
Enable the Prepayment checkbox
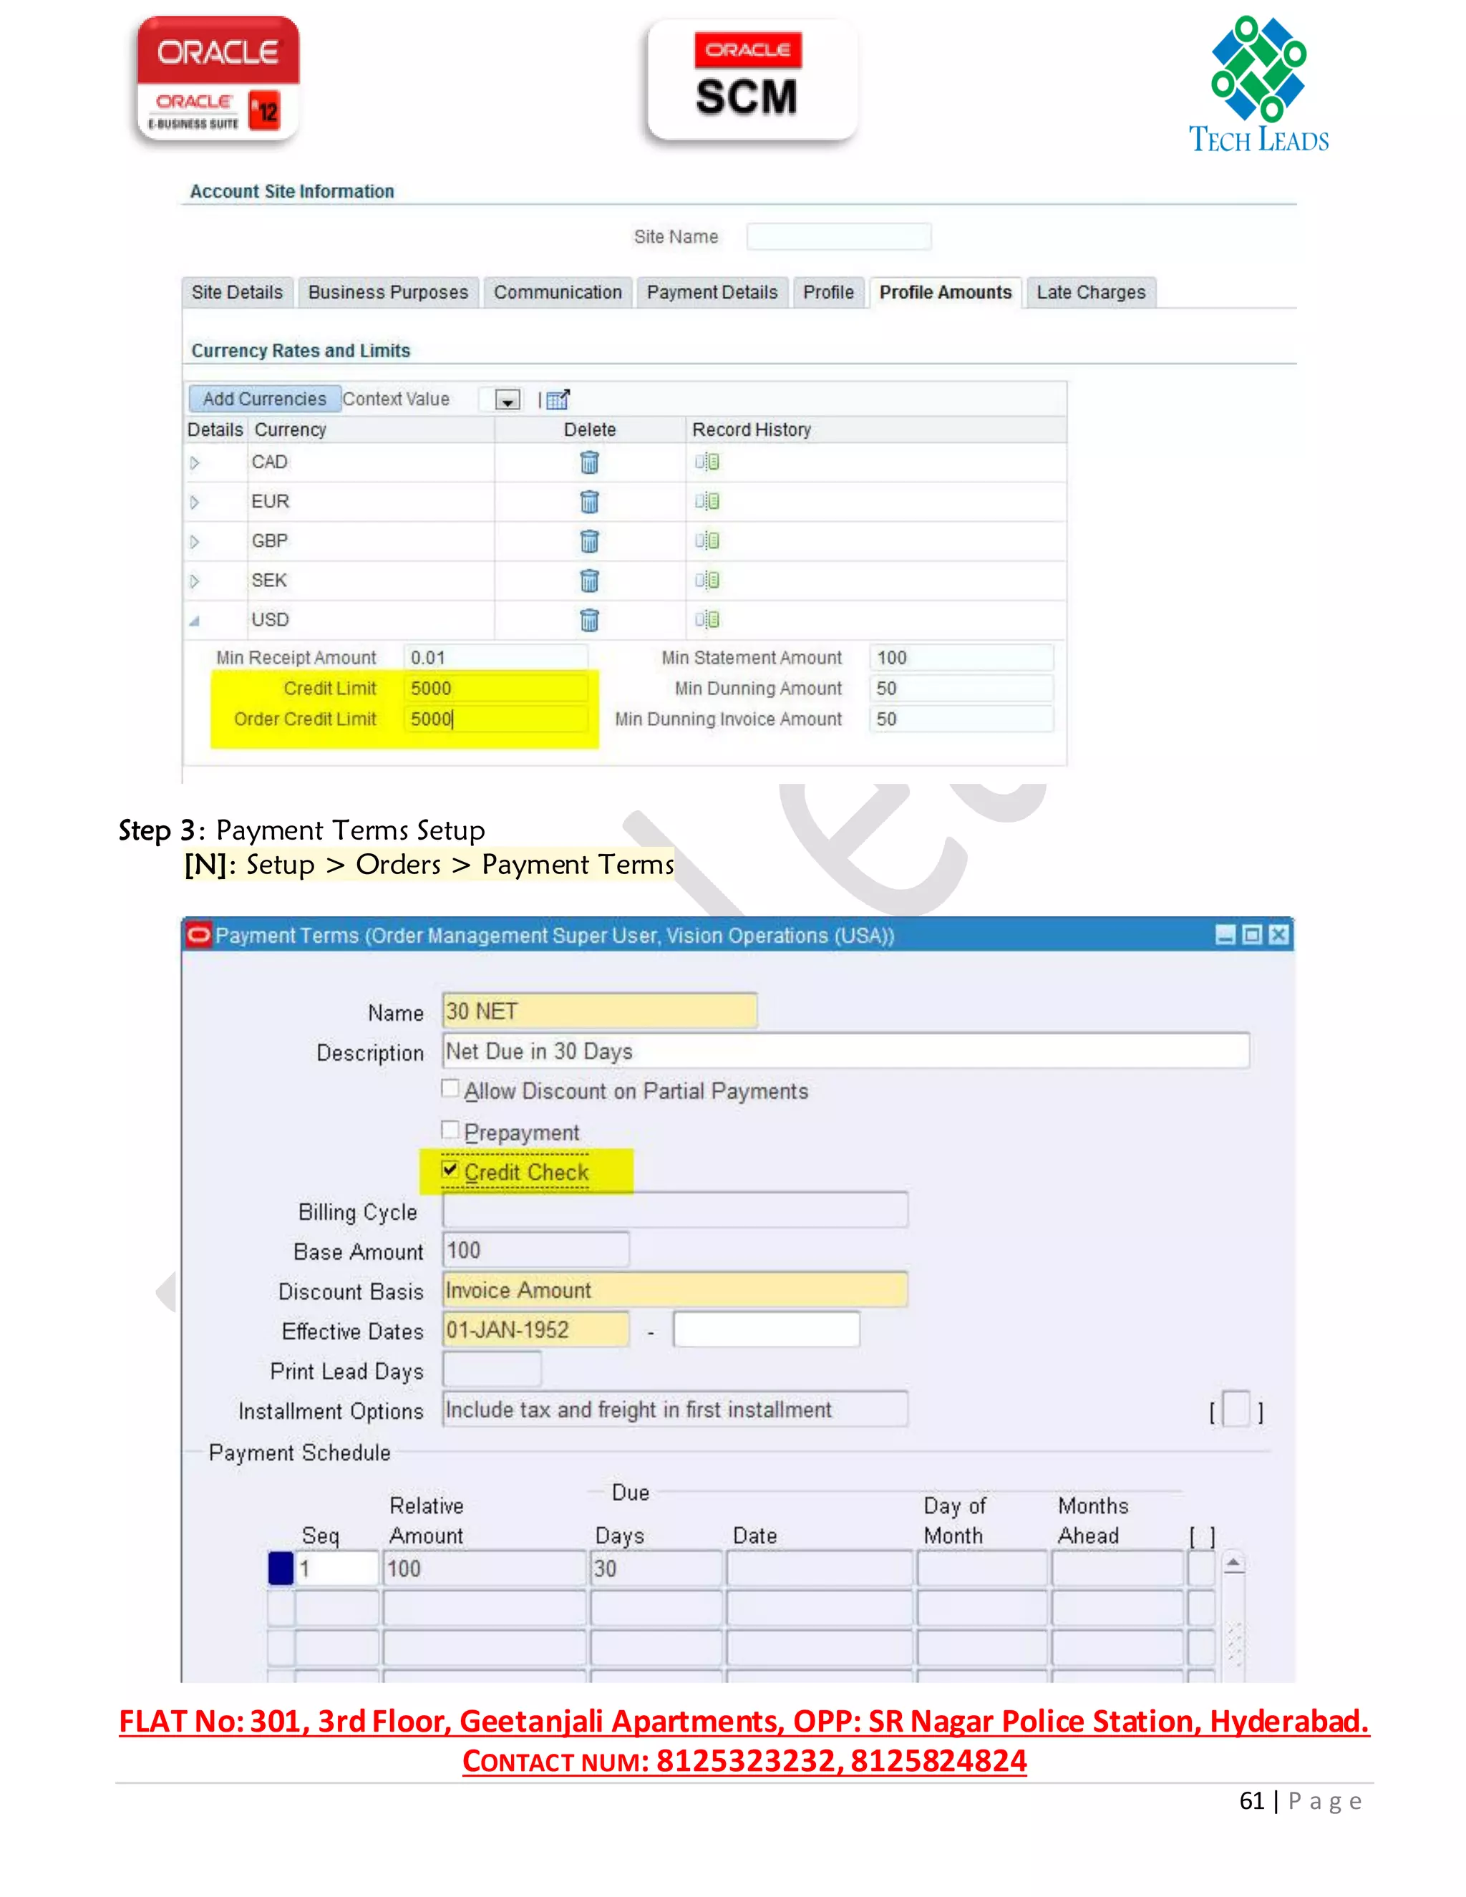click(x=450, y=1130)
